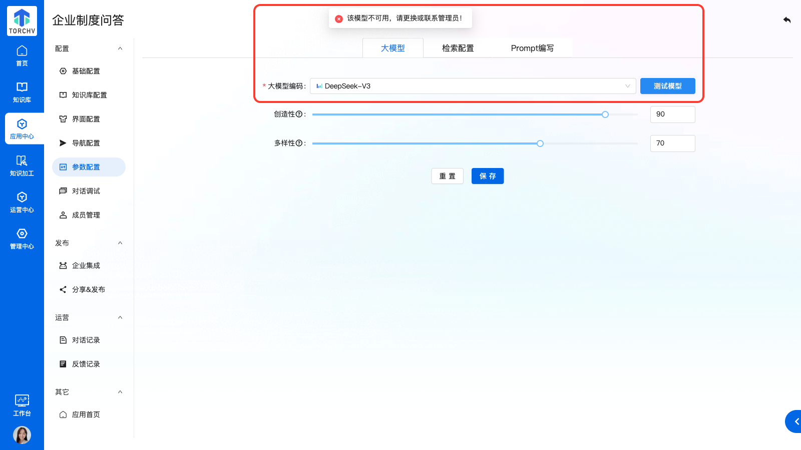The width and height of the screenshot is (801, 450).
Task: Open the 工作台 workspace icon
Action: [22, 405]
